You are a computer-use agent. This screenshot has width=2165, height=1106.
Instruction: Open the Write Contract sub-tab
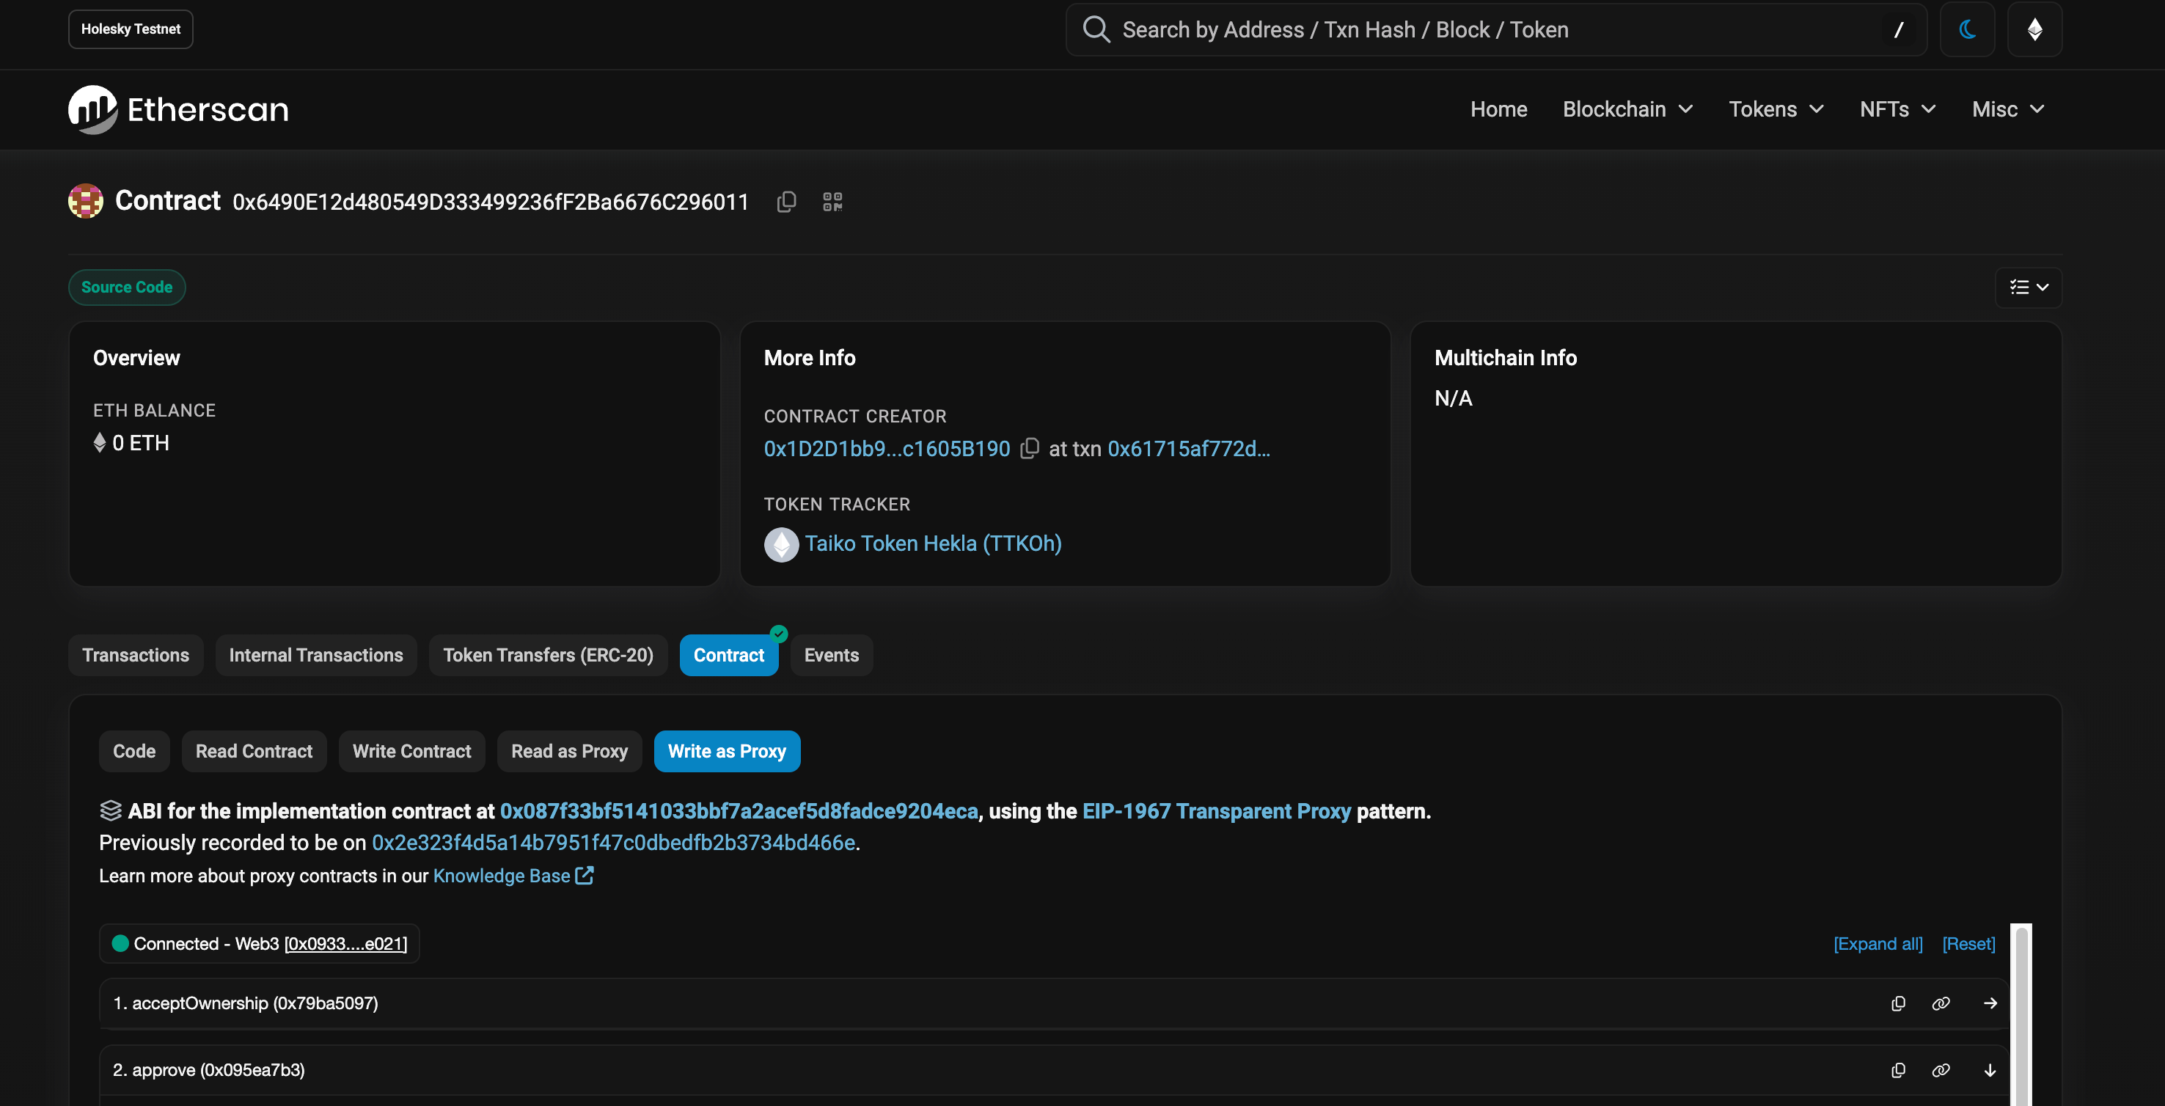click(412, 750)
